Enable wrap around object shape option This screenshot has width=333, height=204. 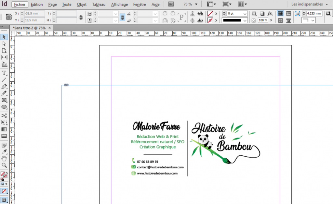pos(280,20)
